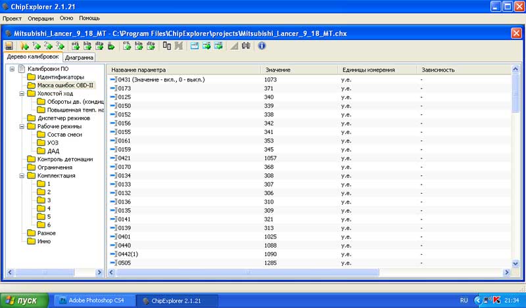Click the folder icon numbered 1 in toolbar
This screenshot has height=308, width=526.
[36, 46]
